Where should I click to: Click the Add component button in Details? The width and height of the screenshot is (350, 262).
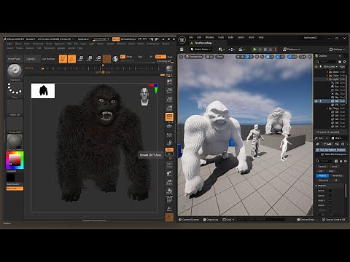click(x=327, y=144)
